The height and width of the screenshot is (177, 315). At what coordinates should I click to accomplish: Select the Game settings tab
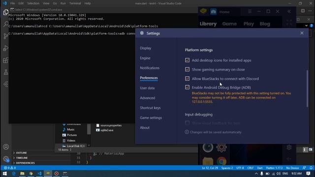tap(151, 118)
